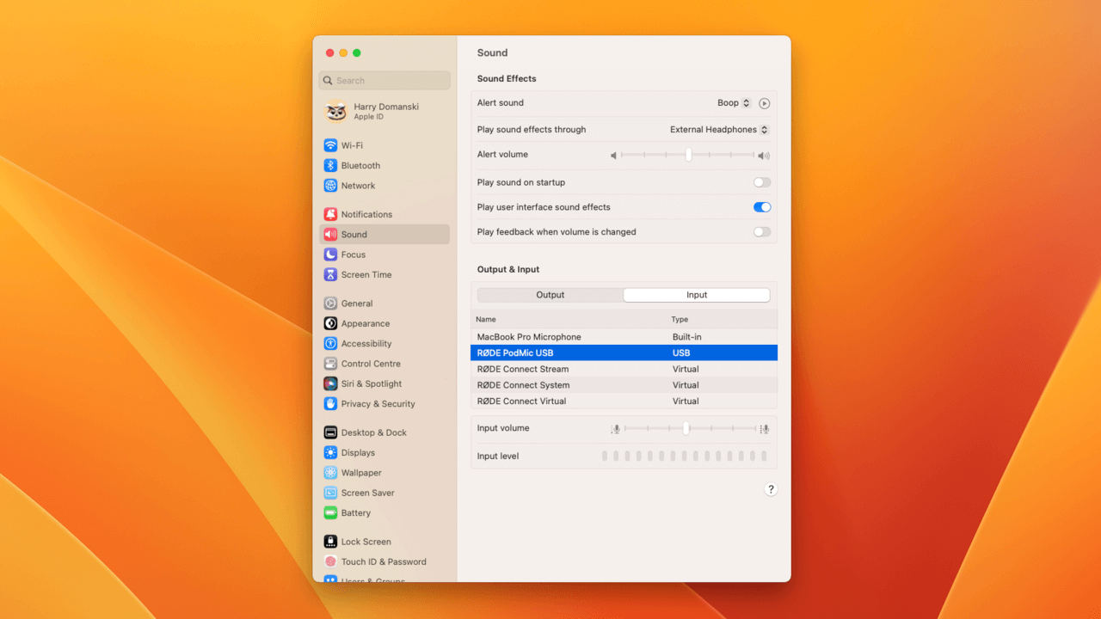Play the alert sound preview button
The image size is (1101, 619).
coord(764,103)
